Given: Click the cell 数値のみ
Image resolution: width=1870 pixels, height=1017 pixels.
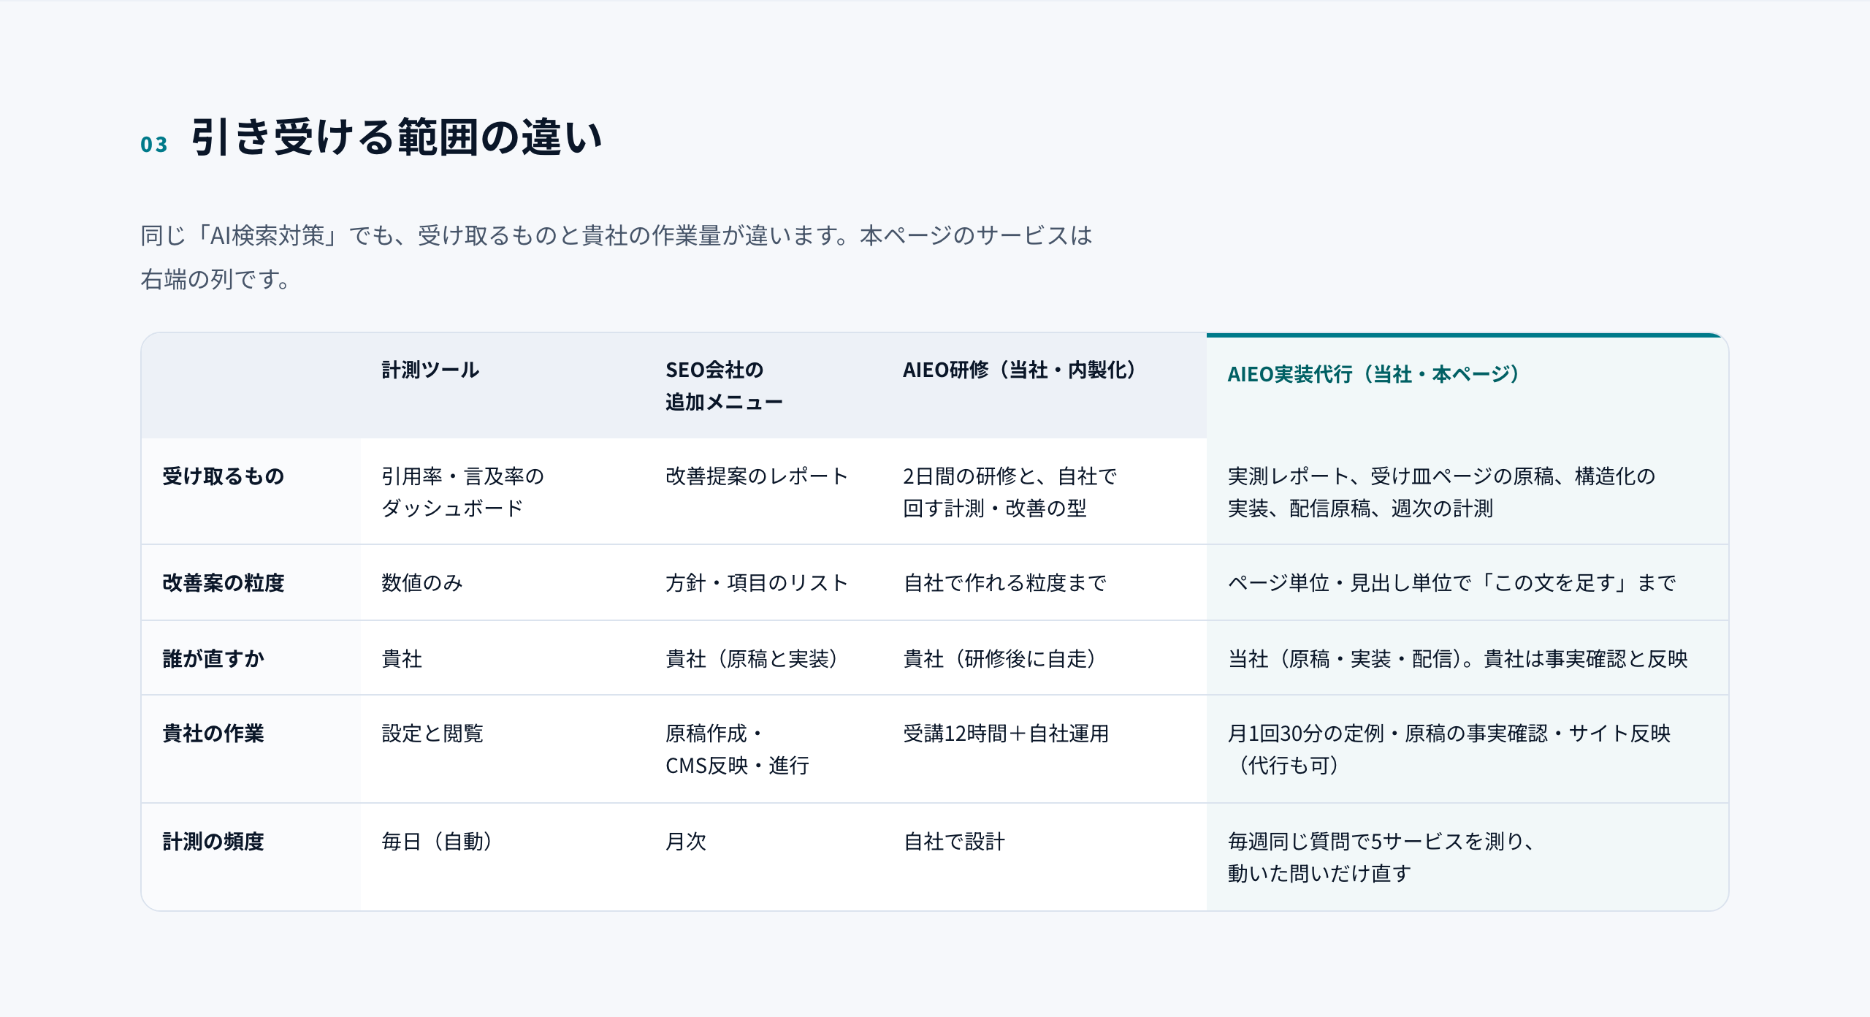Looking at the screenshot, I should tap(422, 583).
